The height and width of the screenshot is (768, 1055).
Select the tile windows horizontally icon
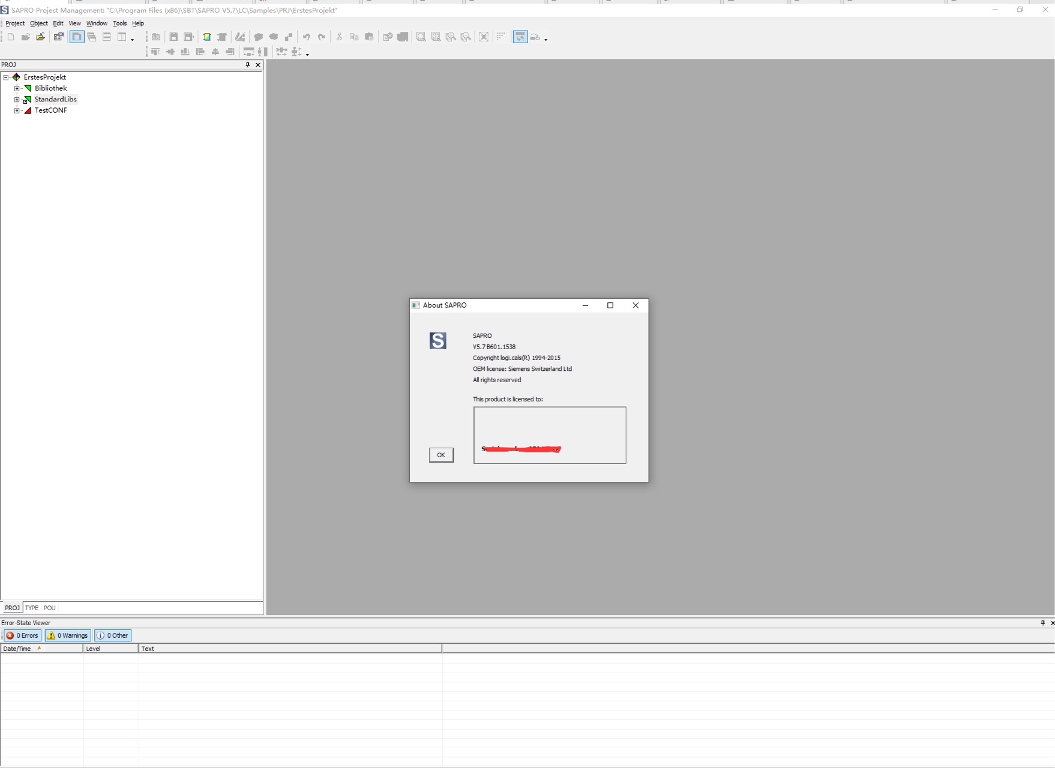coord(107,37)
